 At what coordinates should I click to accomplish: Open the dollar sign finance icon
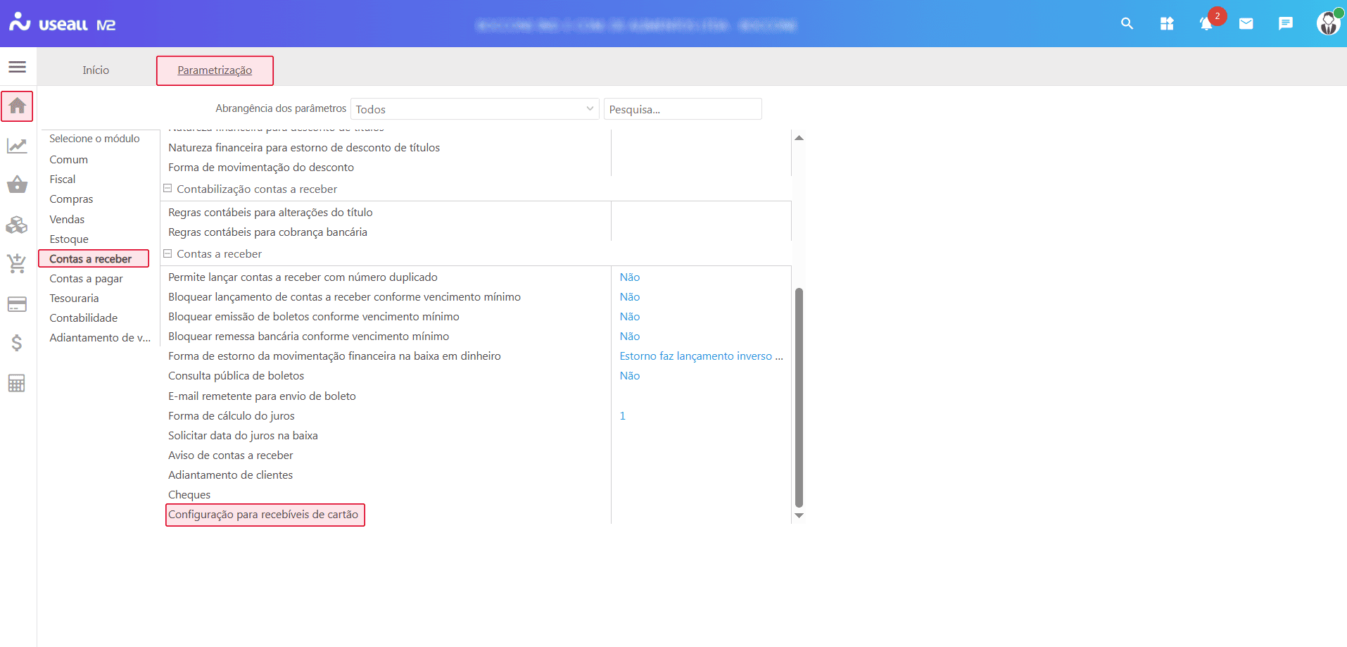[x=17, y=343]
